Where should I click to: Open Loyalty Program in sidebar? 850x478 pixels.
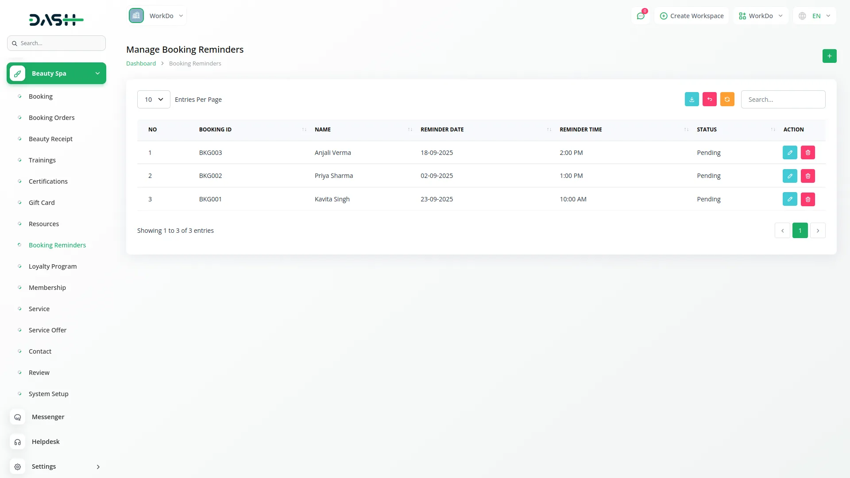point(53,266)
